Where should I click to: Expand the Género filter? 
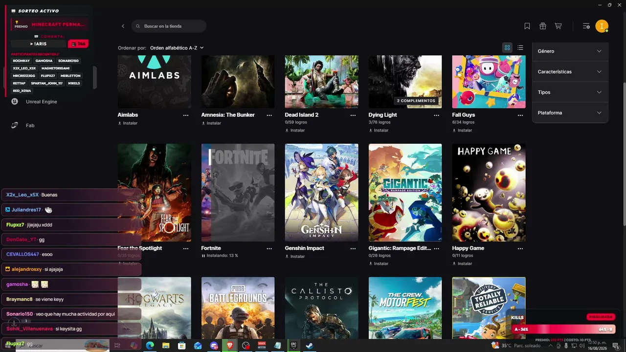tap(570, 51)
